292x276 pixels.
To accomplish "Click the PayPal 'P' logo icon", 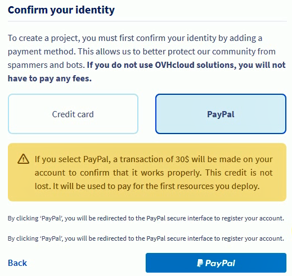I will tap(200, 263).
